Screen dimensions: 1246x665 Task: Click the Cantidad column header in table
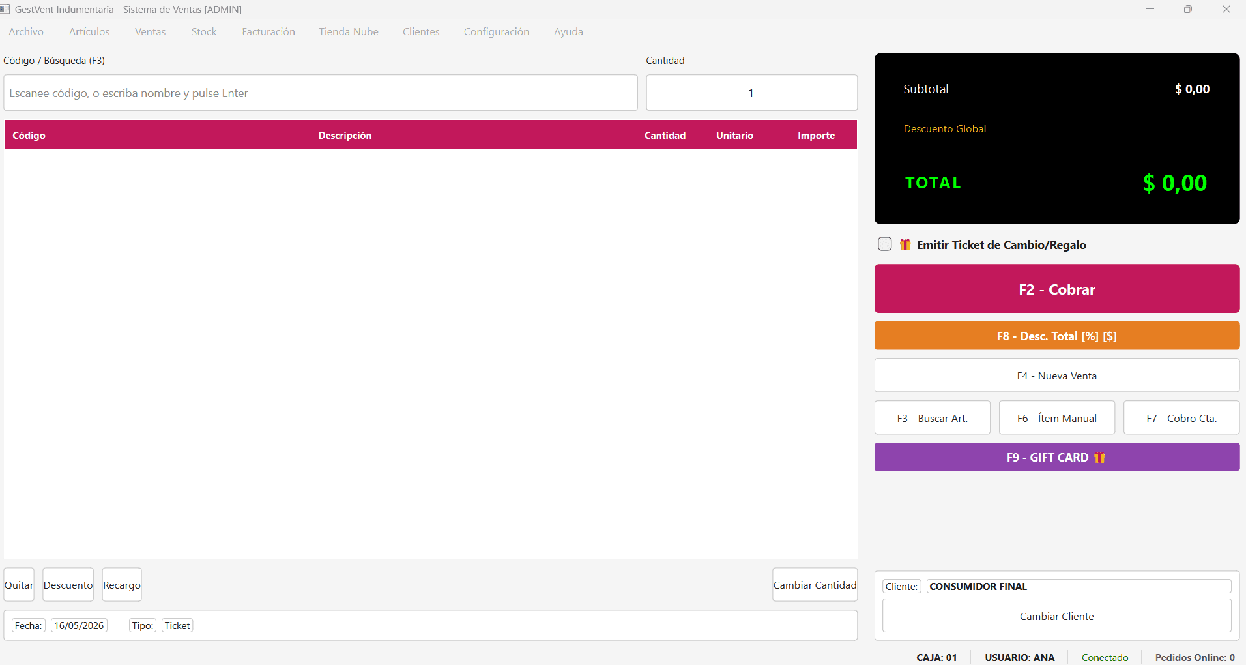pyautogui.click(x=665, y=135)
